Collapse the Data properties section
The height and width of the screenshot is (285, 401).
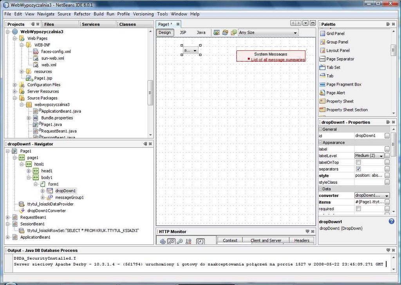click(x=320, y=189)
